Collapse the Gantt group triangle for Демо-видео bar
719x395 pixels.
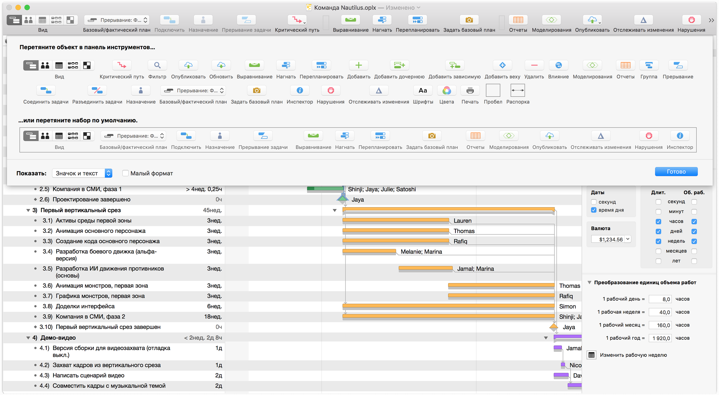point(546,338)
